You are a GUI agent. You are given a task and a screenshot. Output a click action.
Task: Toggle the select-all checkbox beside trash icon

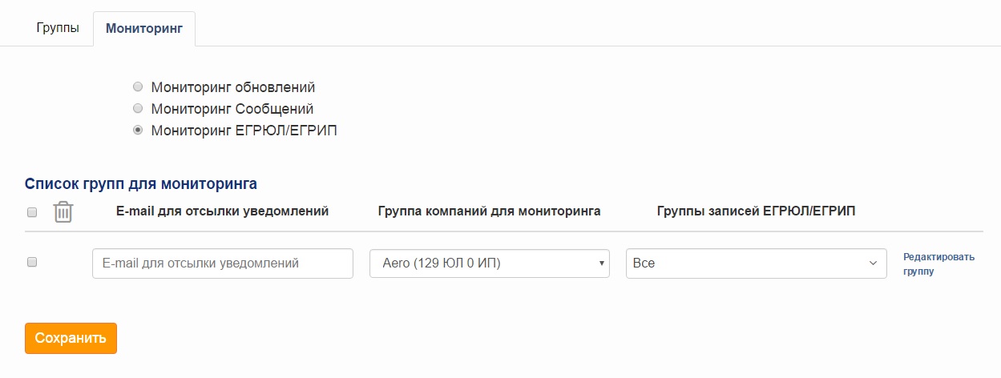(x=32, y=212)
